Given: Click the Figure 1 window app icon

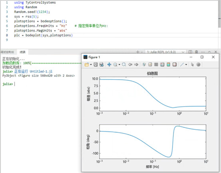Looking at the screenshot, I should point(86,57).
